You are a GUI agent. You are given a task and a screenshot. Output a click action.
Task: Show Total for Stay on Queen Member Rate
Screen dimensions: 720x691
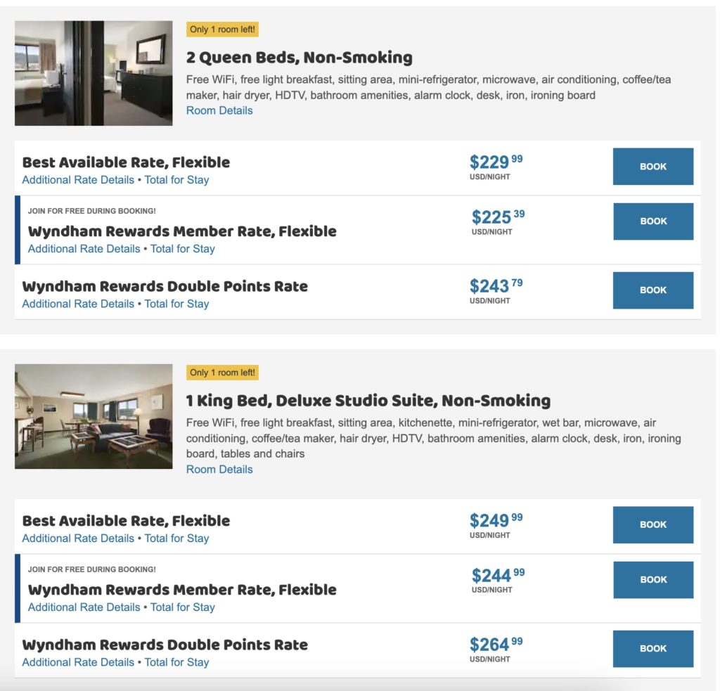[x=182, y=249]
